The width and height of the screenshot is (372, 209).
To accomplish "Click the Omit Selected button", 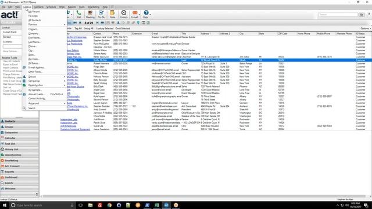I will [x=123, y=28].
